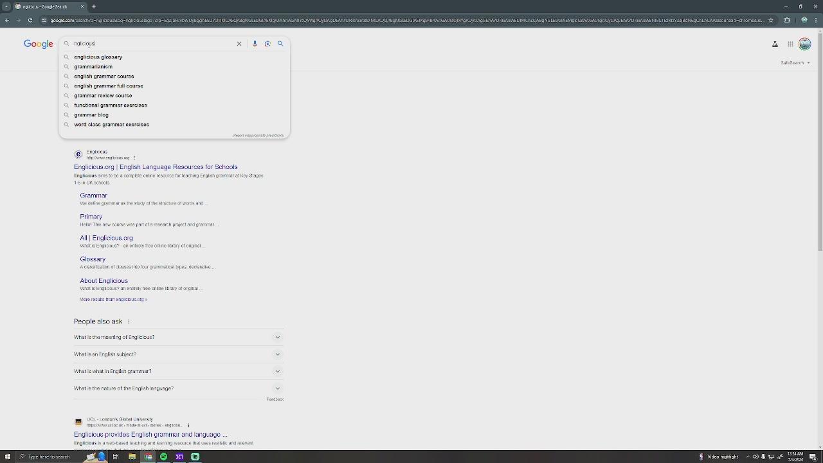Open the Google apps grid
The width and height of the screenshot is (823, 463).
(790, 44)
